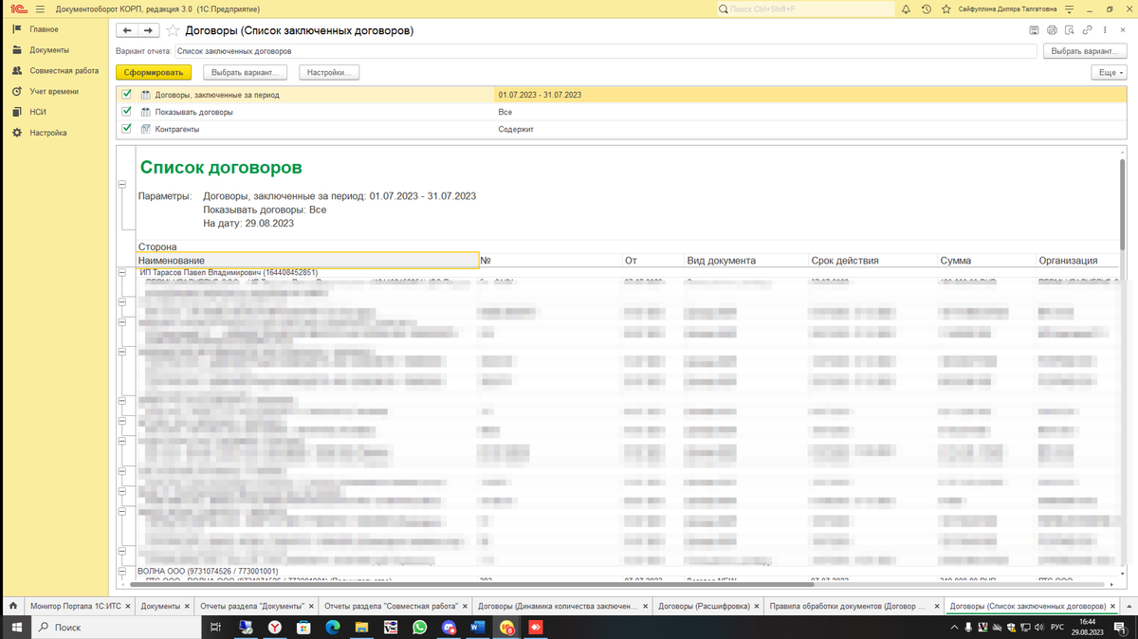Open print preview icon
Viewport: 1138px width, 639px height.
pyautogui.click(x=1070, y=30)
